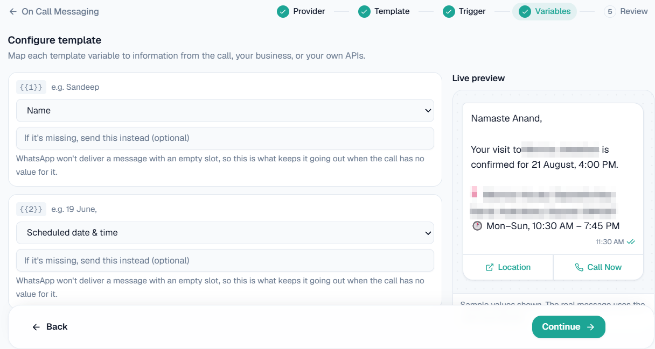Viewport: 655px width, 349px height.
Task: Go back via the arrow beside On Call Messaging
Action: click(x=13, y=11)
